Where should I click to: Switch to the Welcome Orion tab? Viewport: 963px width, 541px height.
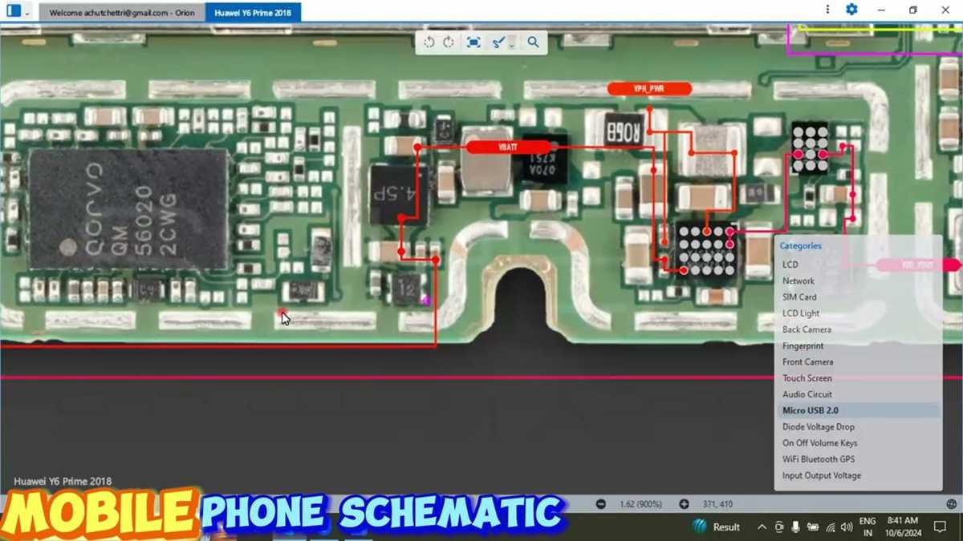pyautogui.click(x=121, y=13)
